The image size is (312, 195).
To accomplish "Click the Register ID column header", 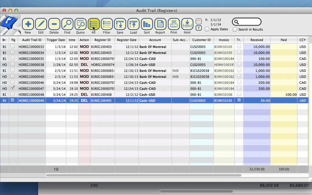I will (x=103, y=40).
